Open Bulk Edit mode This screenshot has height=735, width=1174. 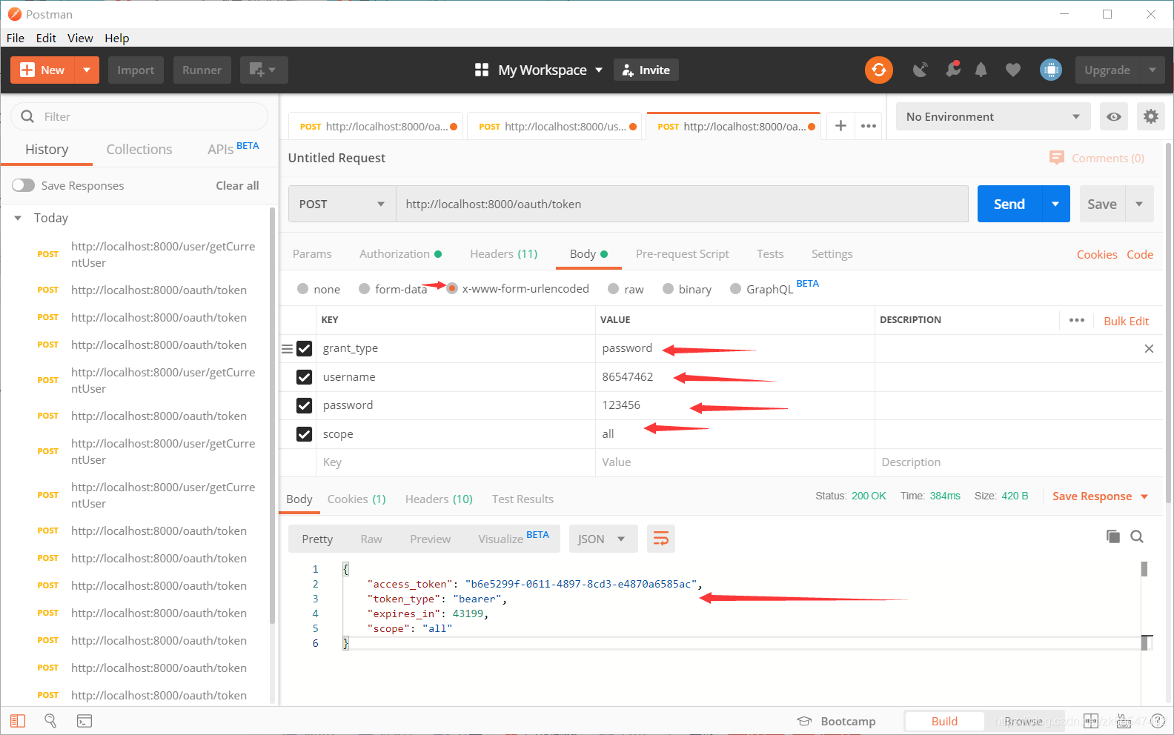point(1126,321)
